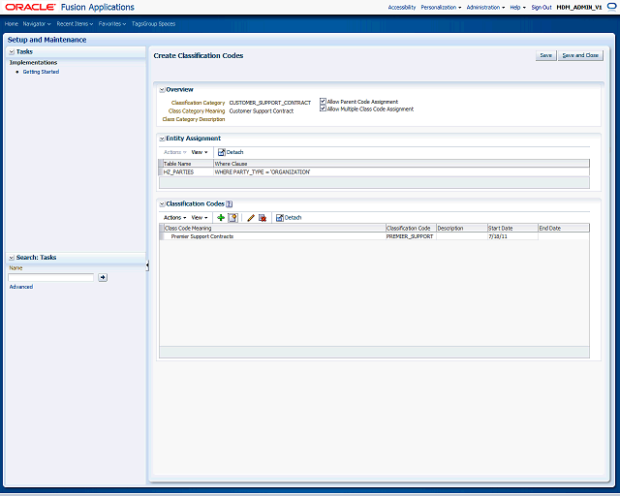Click the Save button
This screenshot has width=620, height=496.
545,55
